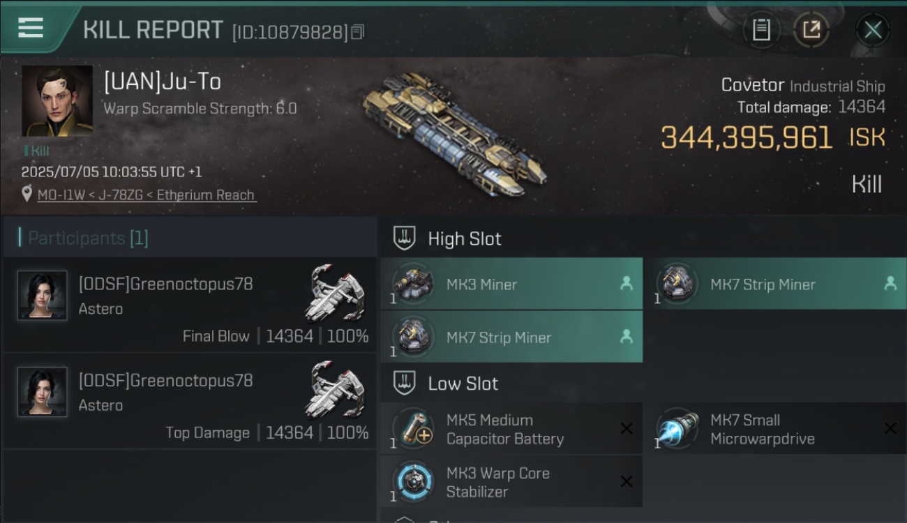The width and height of the screenshot is (907, 523).
Task: Click the clipboard report icon
Action: 761,29
